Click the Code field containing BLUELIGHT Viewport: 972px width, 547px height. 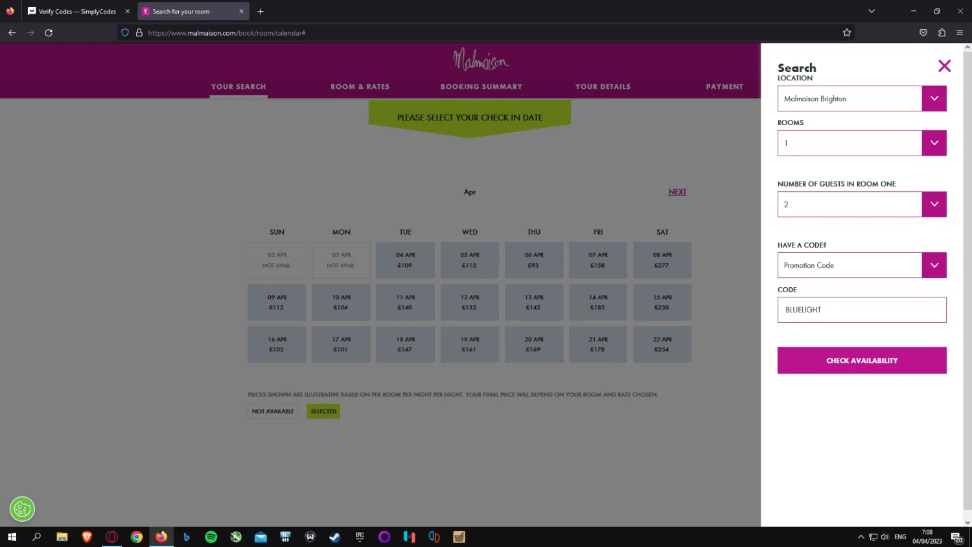tap(862, 310)
